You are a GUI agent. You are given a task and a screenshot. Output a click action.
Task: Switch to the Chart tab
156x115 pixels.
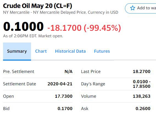point(41,51)
